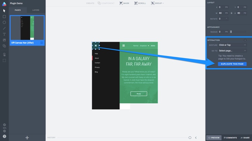Click the Plugin Demo project title
This screenshot has height=141, width=252.
[16, 3]
